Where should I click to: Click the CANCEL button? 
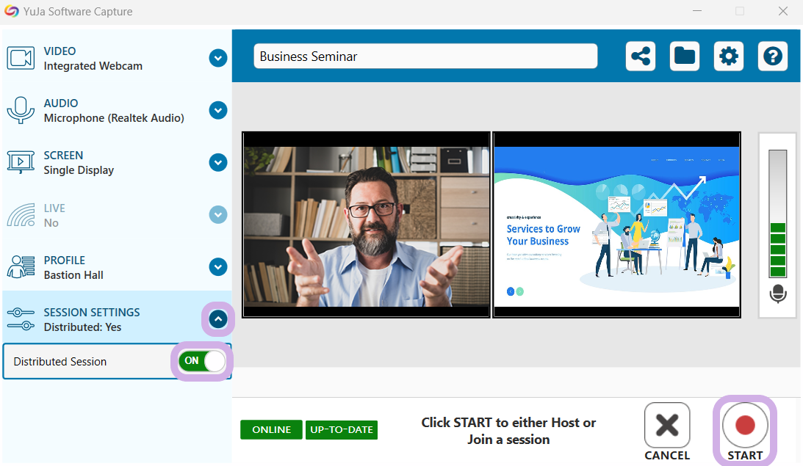[x=667, y=432]
